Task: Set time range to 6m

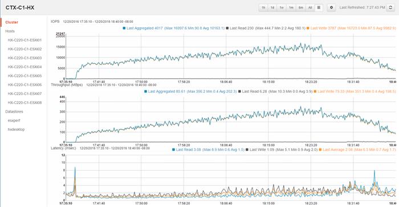Action: point(301,7)
